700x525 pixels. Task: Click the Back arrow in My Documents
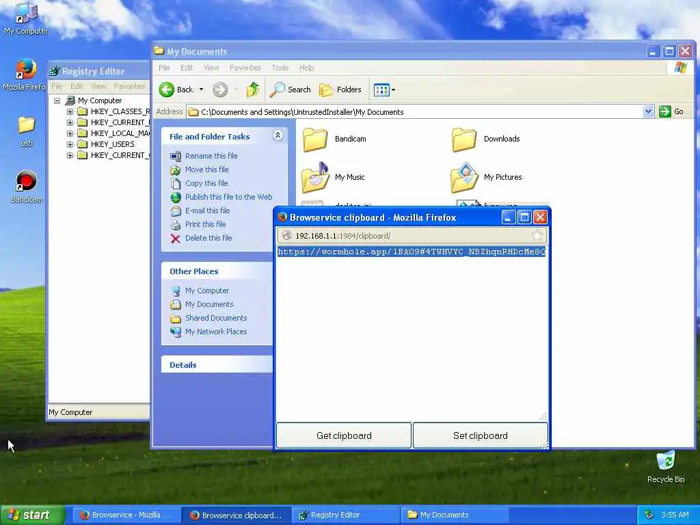177,90
